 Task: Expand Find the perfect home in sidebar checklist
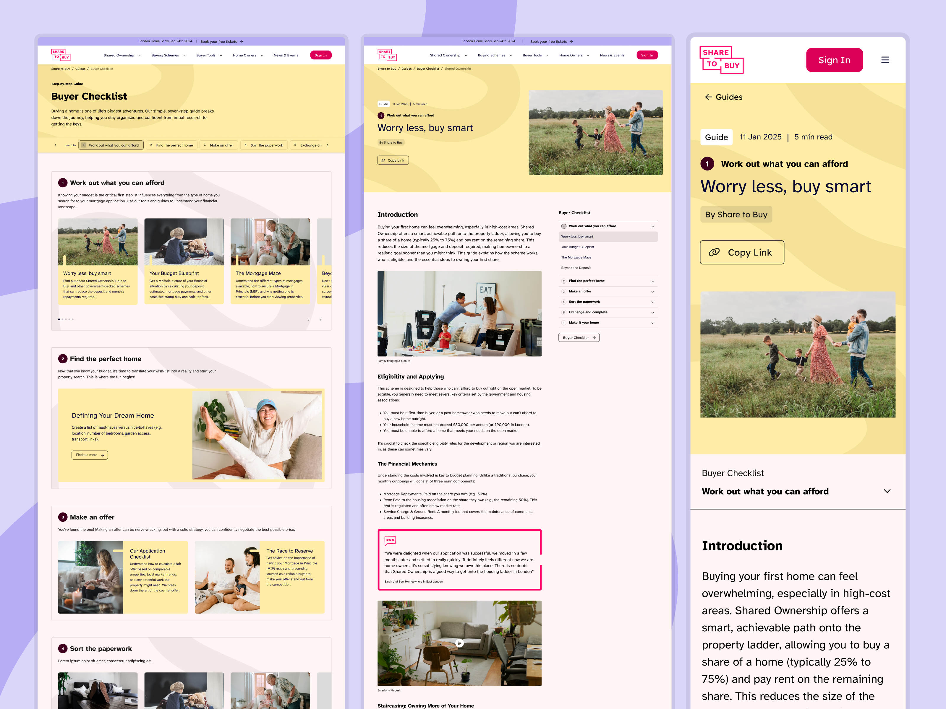pyautogui.click(x=652, y=281)
